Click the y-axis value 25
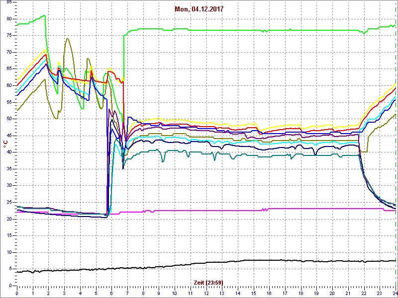This screenshot has height=298, width=398. (9, 202)
